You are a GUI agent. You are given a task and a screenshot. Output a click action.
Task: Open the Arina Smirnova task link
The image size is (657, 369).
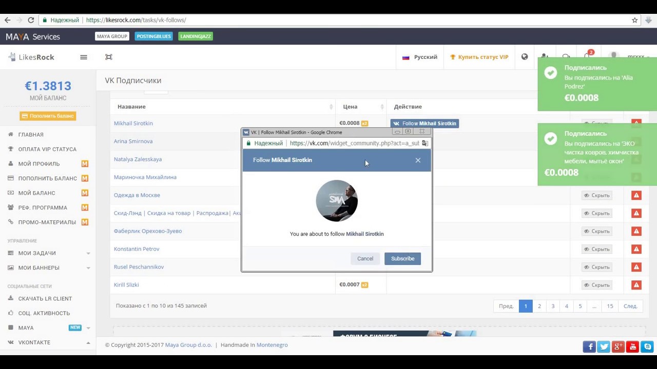click(133, 141)
